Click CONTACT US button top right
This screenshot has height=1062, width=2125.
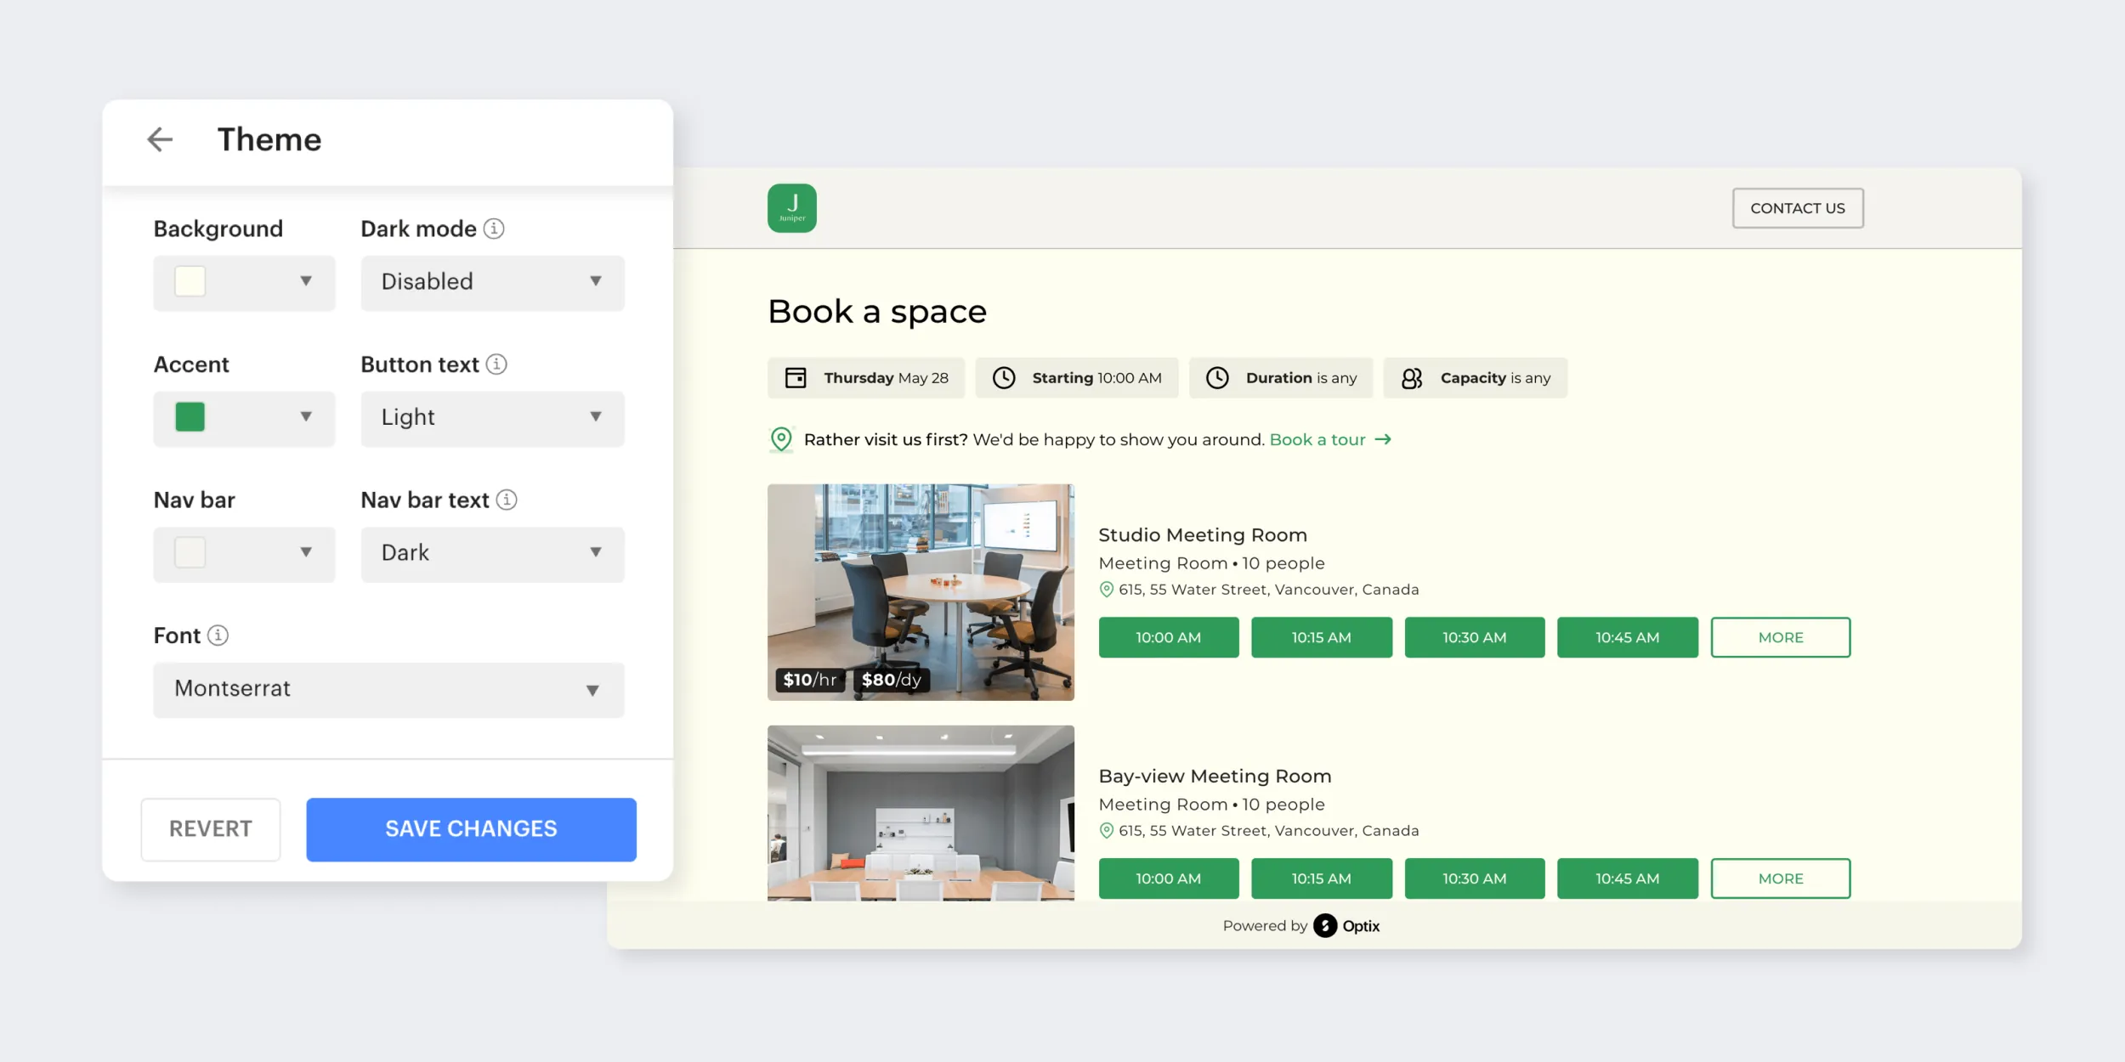pos(1796,207)
